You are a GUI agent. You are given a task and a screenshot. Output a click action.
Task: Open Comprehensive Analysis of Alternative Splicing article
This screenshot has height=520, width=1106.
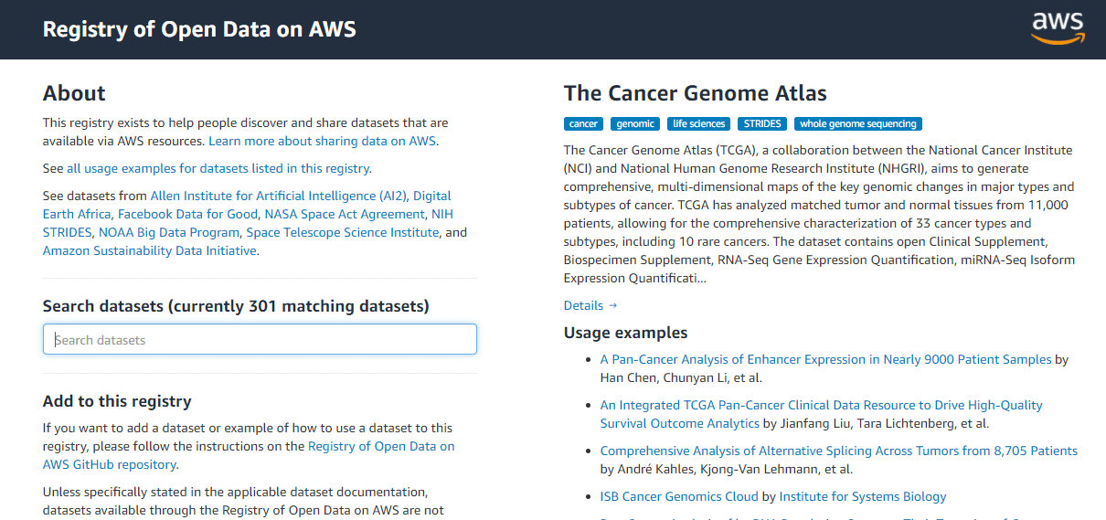pos(839,451)
